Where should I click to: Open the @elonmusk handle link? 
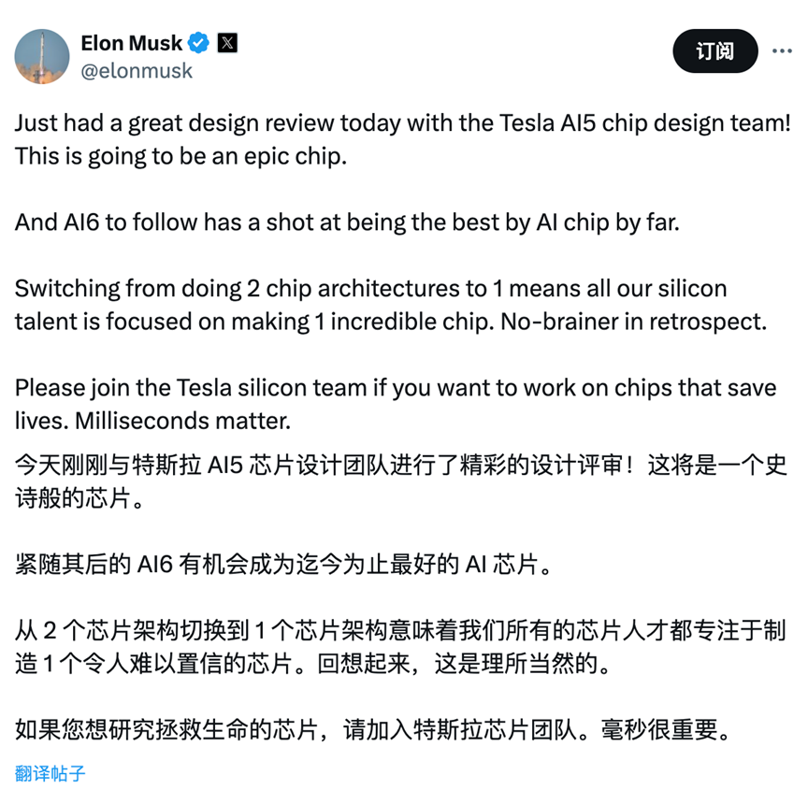click(x=137, y=70)
